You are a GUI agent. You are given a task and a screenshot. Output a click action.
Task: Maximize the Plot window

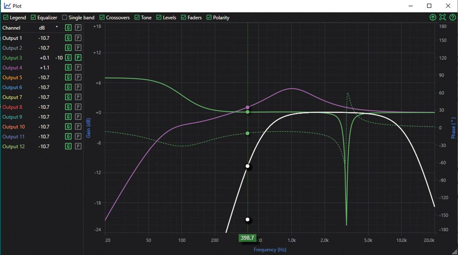pyautogui.click(x=429, y=6)
